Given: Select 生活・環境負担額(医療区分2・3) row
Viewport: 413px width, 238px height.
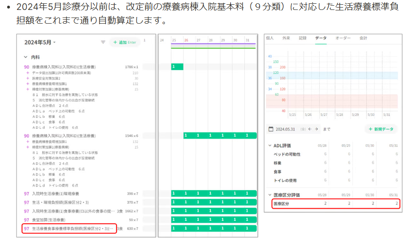Looking at the screenshot, I should (x=81, y=203).
